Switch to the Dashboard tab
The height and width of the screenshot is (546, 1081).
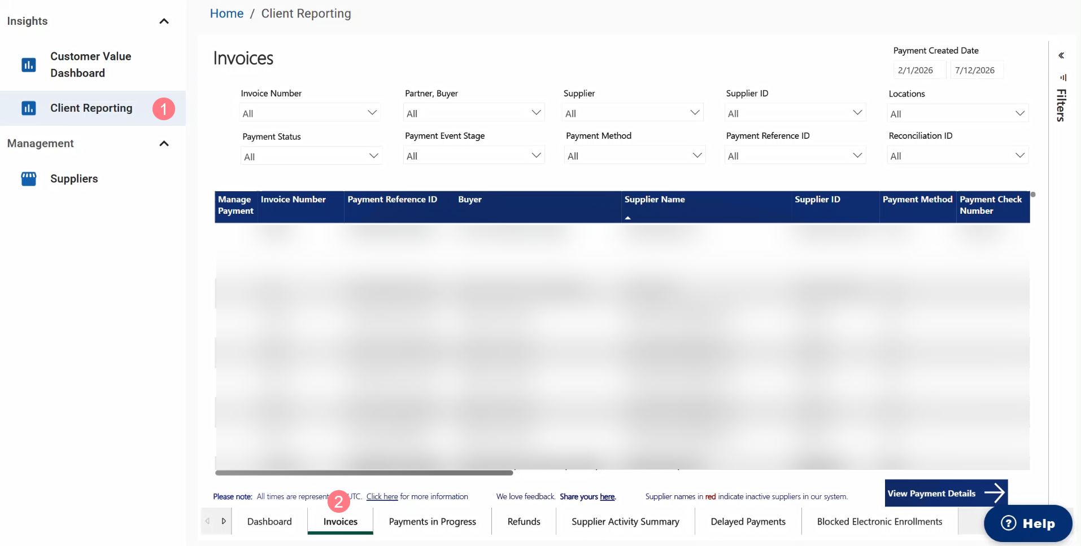point(269,522)
